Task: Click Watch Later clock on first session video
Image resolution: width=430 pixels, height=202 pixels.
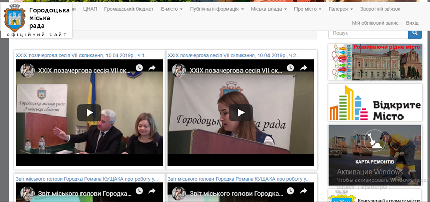Action: pos(139,68)
